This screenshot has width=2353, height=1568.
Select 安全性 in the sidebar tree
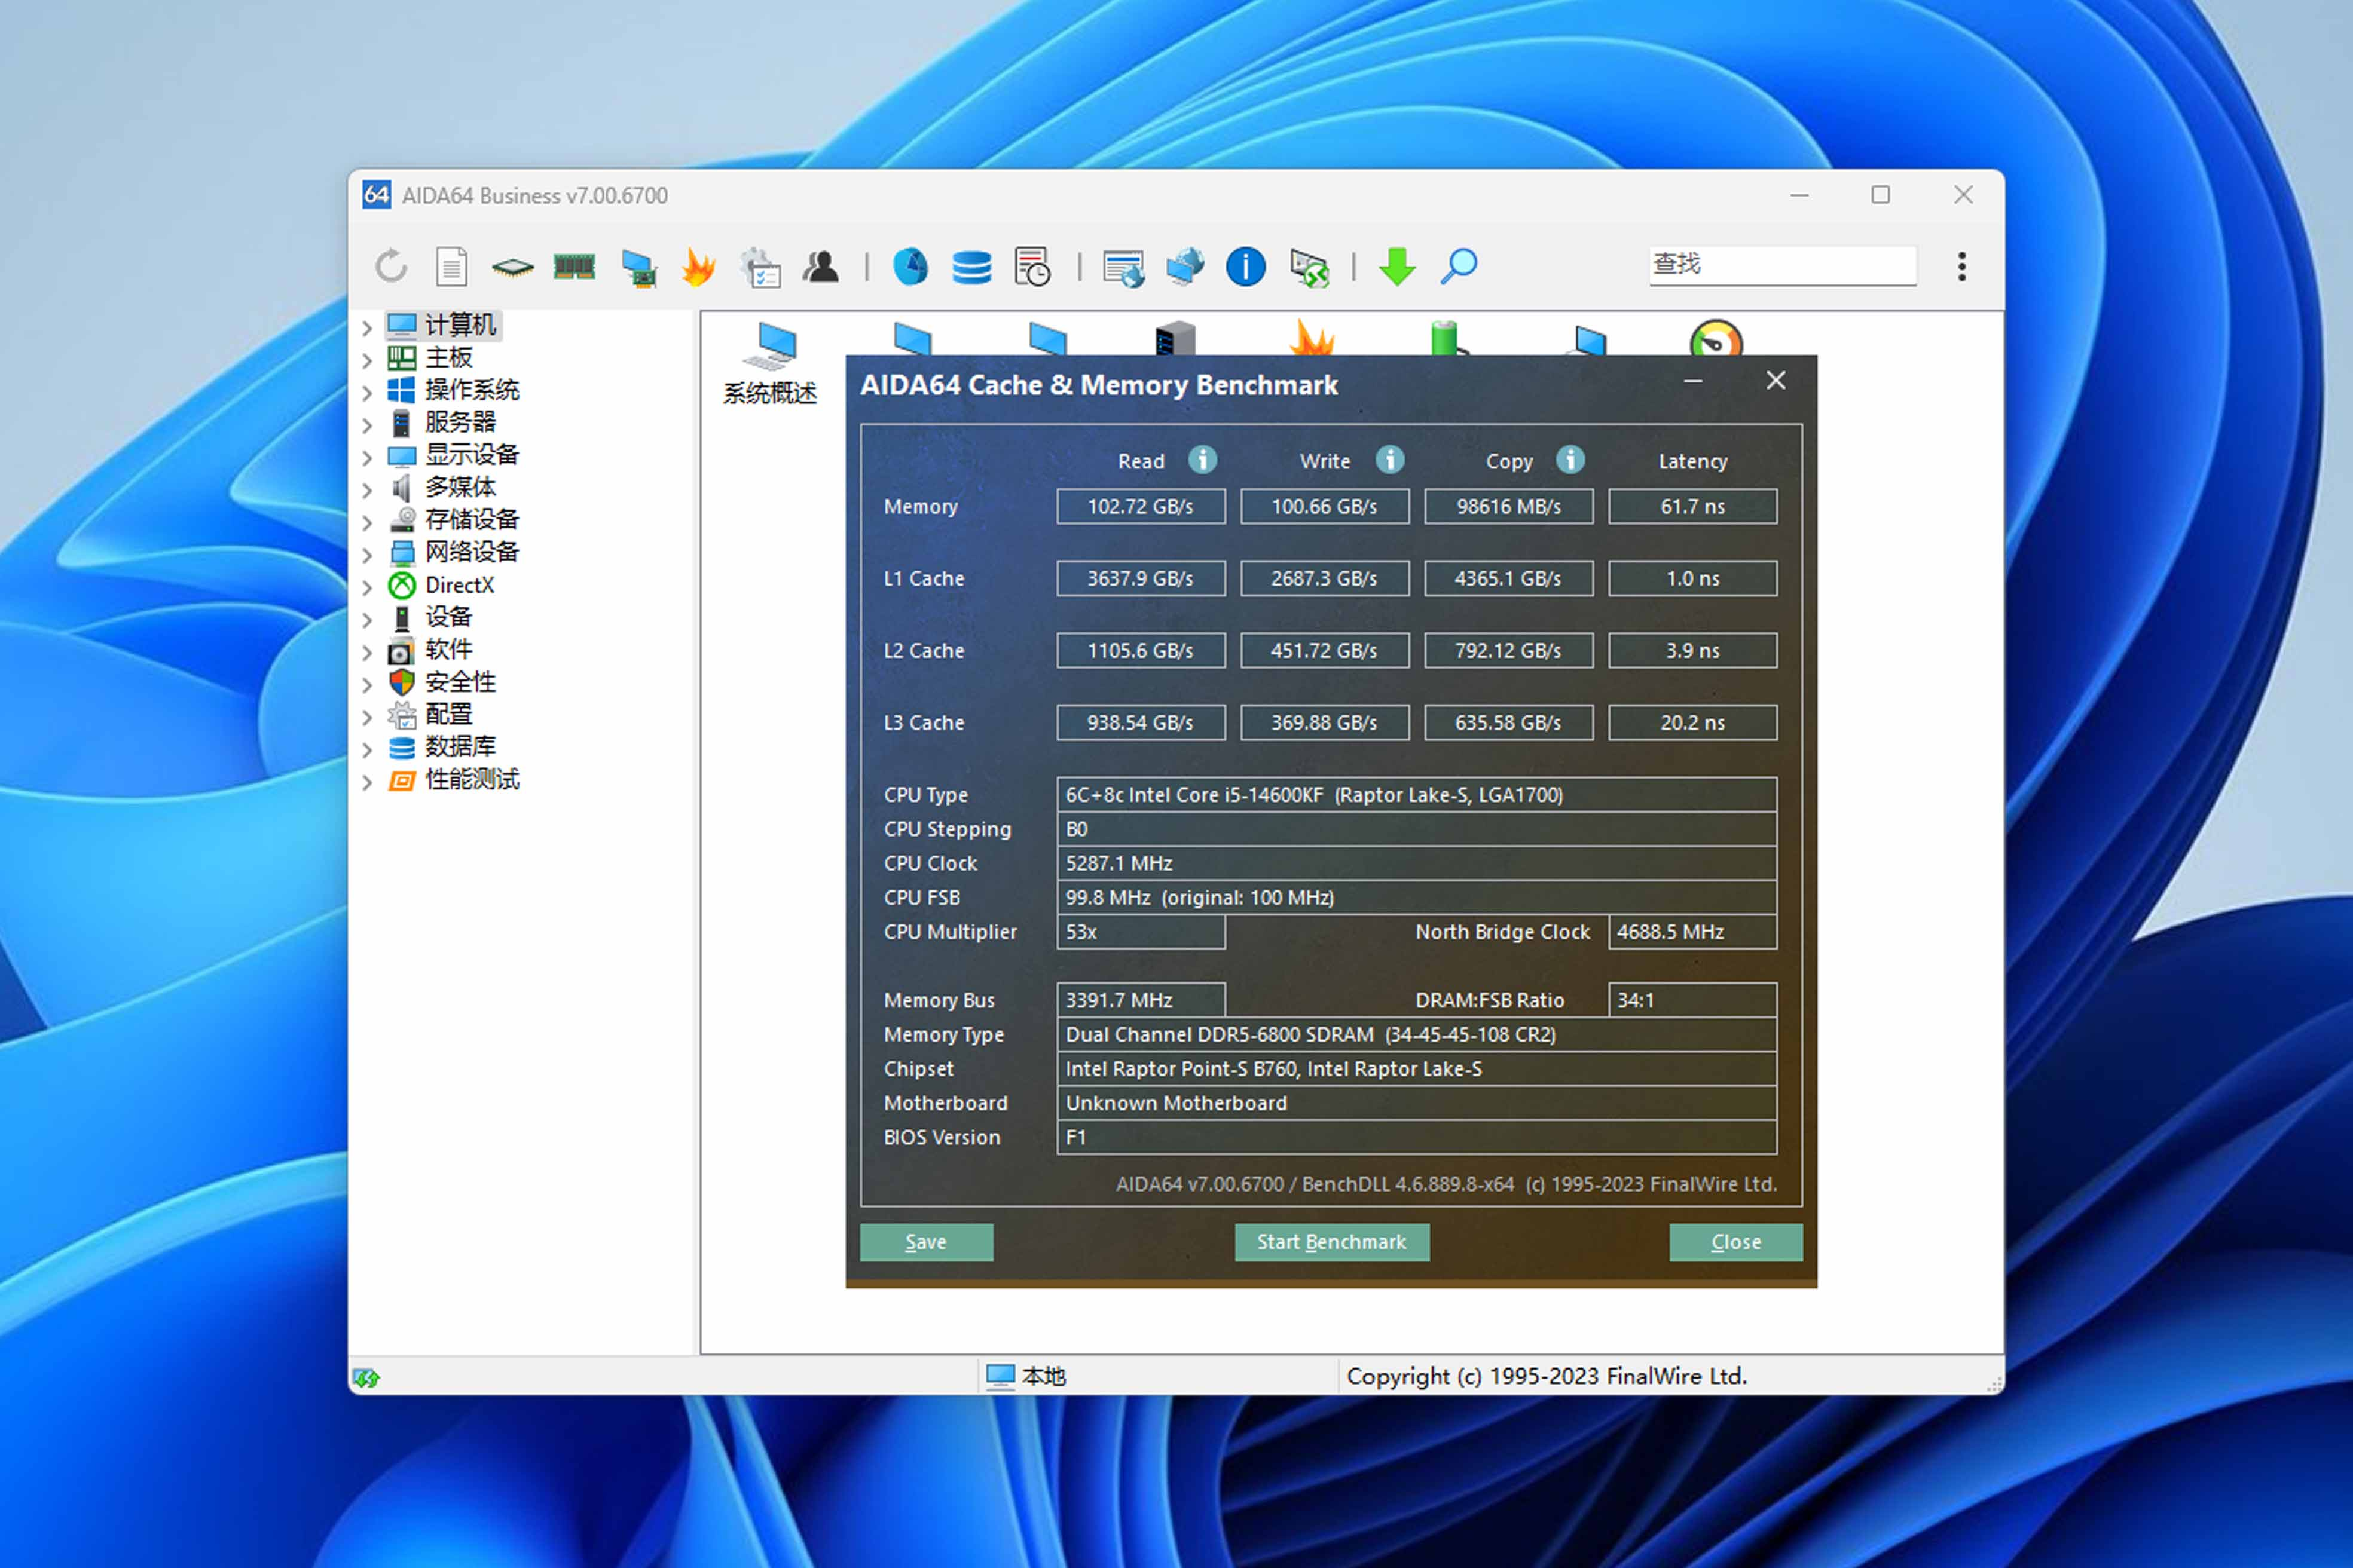[x=460, y=682]
